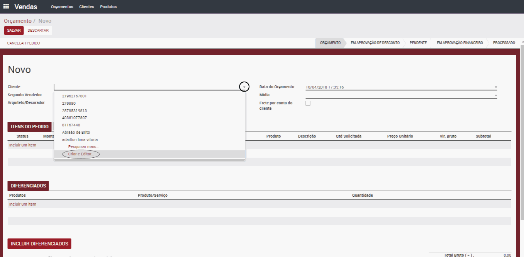Select Criar e Editar option

click(81, 154)
